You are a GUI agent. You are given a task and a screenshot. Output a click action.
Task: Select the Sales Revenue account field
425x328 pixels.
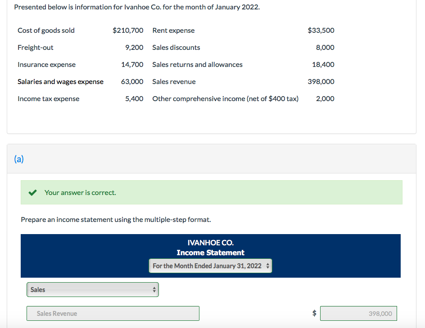113,314
